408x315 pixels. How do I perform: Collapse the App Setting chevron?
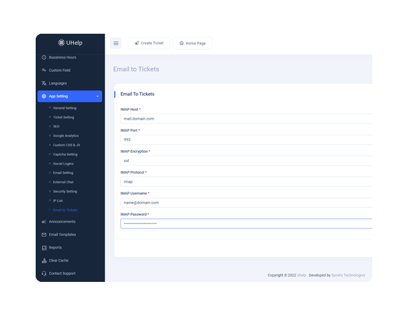click(98, 96)
